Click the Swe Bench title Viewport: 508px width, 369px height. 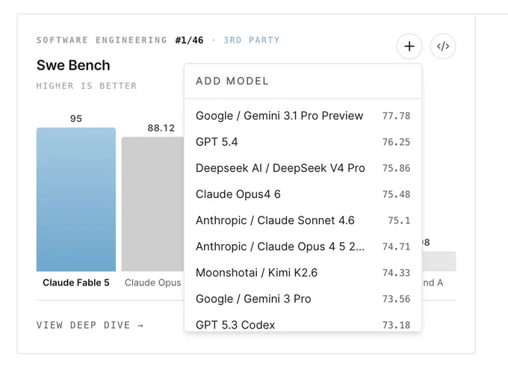click(73, 66)
